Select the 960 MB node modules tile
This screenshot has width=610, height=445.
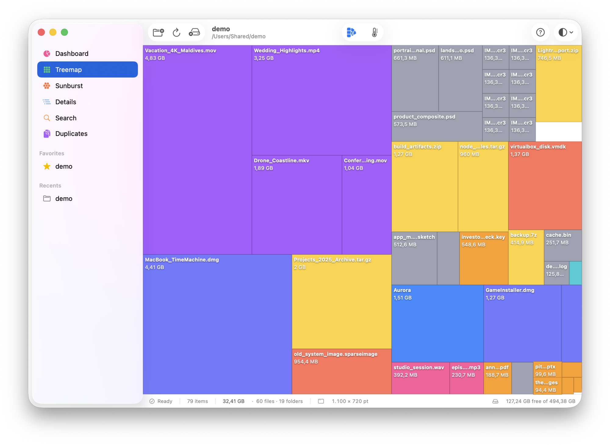tap(483, 186)
